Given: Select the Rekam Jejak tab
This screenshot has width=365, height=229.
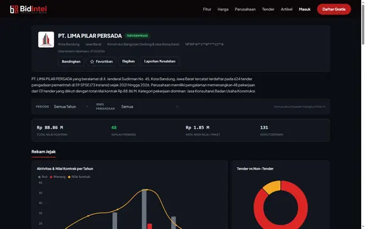Looking at the screenshot, I should (x=43, y=152).
